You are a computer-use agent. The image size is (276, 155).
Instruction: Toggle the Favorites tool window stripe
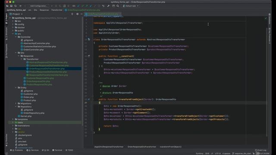coord(6,140)
